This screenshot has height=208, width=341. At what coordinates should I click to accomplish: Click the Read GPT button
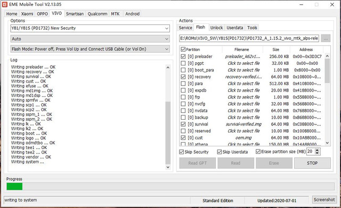(198, 163)
